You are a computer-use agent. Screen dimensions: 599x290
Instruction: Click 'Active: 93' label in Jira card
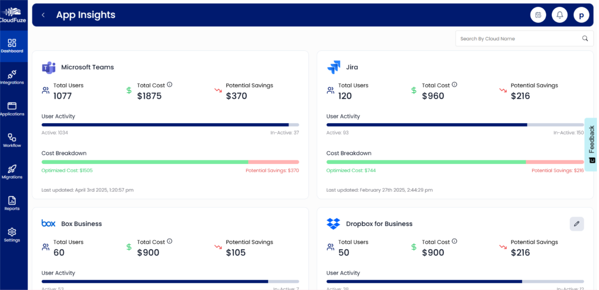tap(337, 133)
